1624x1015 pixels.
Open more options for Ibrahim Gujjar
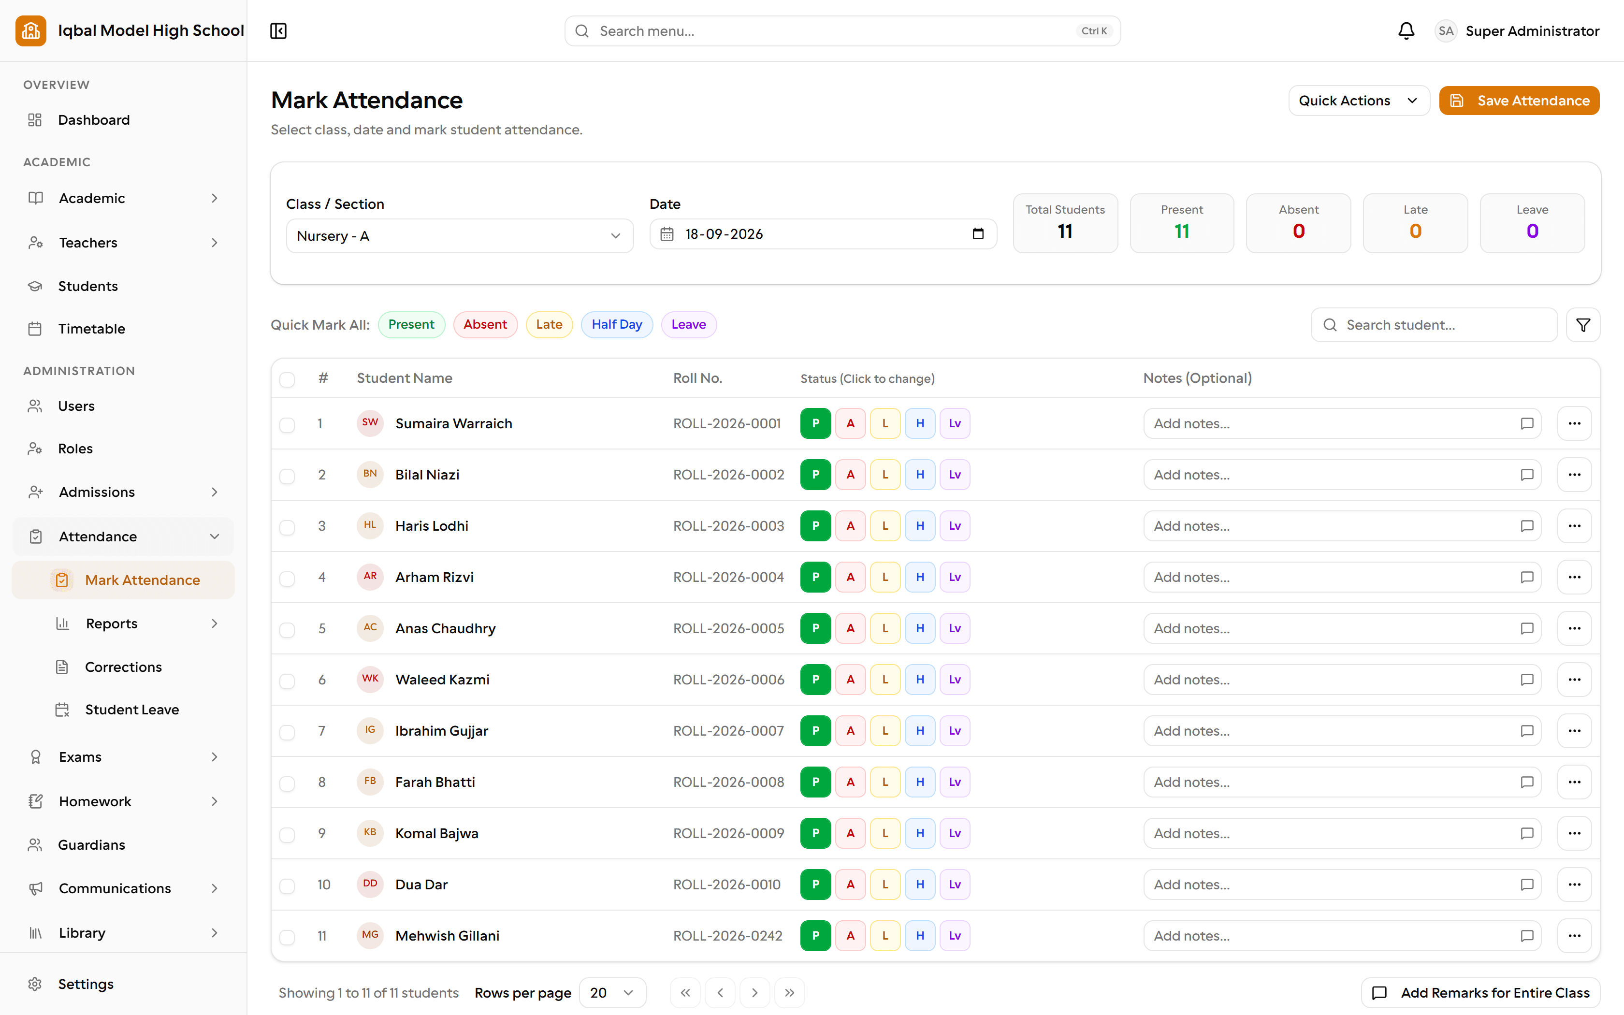pos(1574,731)
